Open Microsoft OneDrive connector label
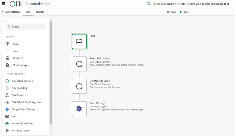Screen dimensions: 236x137 coord(22,124)
